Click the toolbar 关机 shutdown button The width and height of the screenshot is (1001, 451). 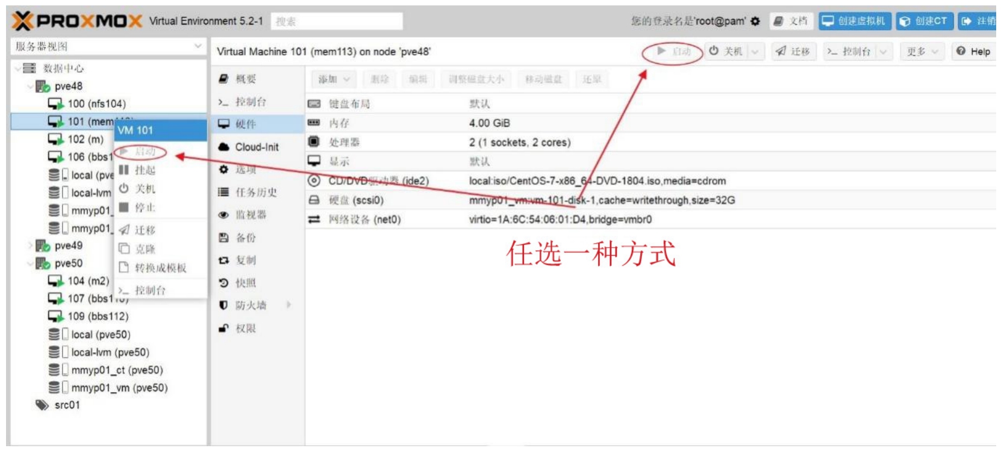click(x=726, y=51)
